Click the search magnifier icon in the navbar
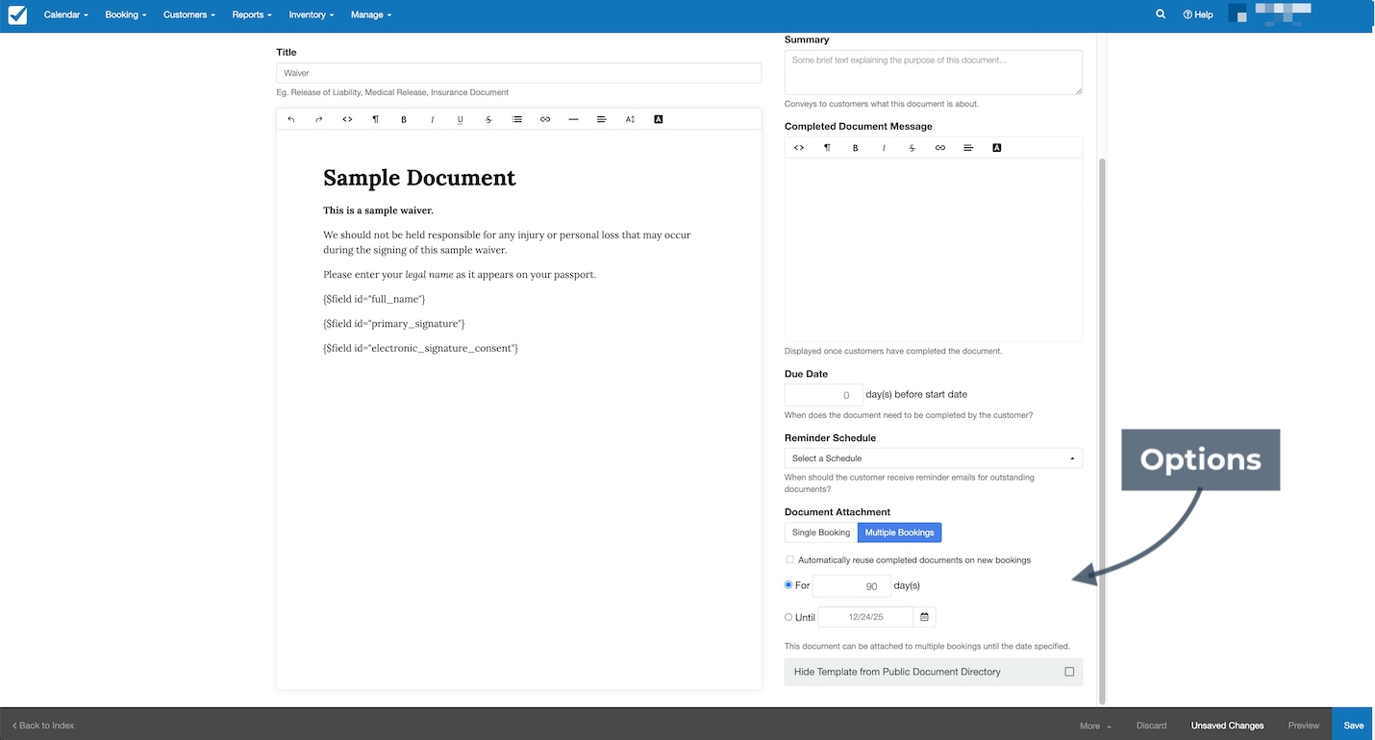 point(1161,14)
